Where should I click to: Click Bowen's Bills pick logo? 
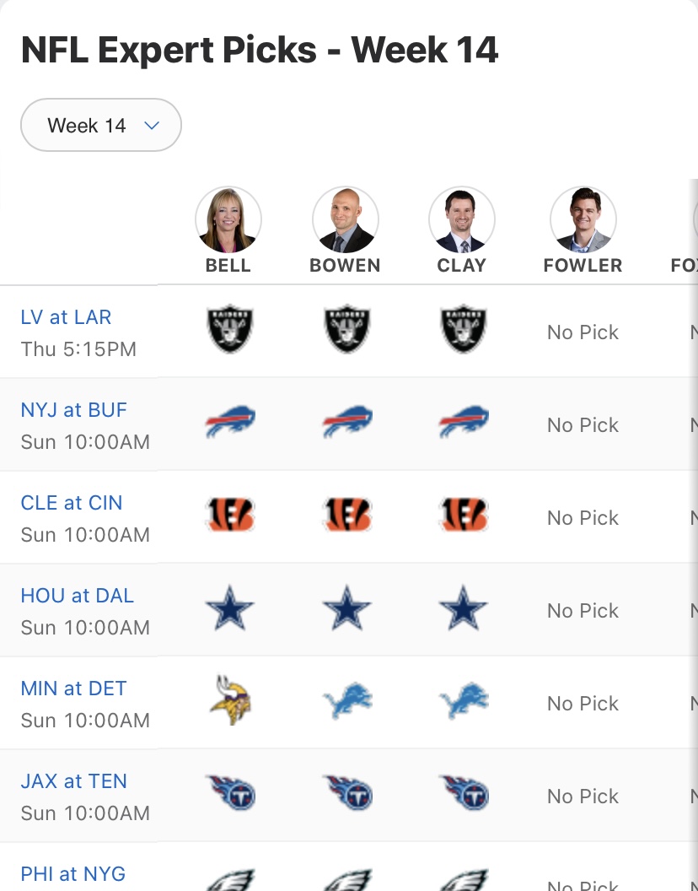tap(347, 421)
